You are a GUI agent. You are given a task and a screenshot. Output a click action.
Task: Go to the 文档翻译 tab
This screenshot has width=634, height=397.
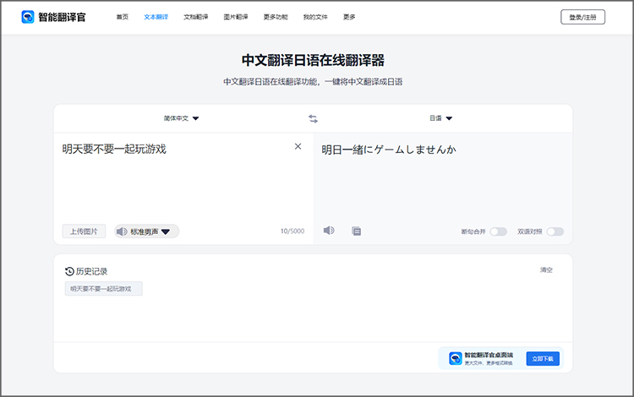(x=195, y=17)
